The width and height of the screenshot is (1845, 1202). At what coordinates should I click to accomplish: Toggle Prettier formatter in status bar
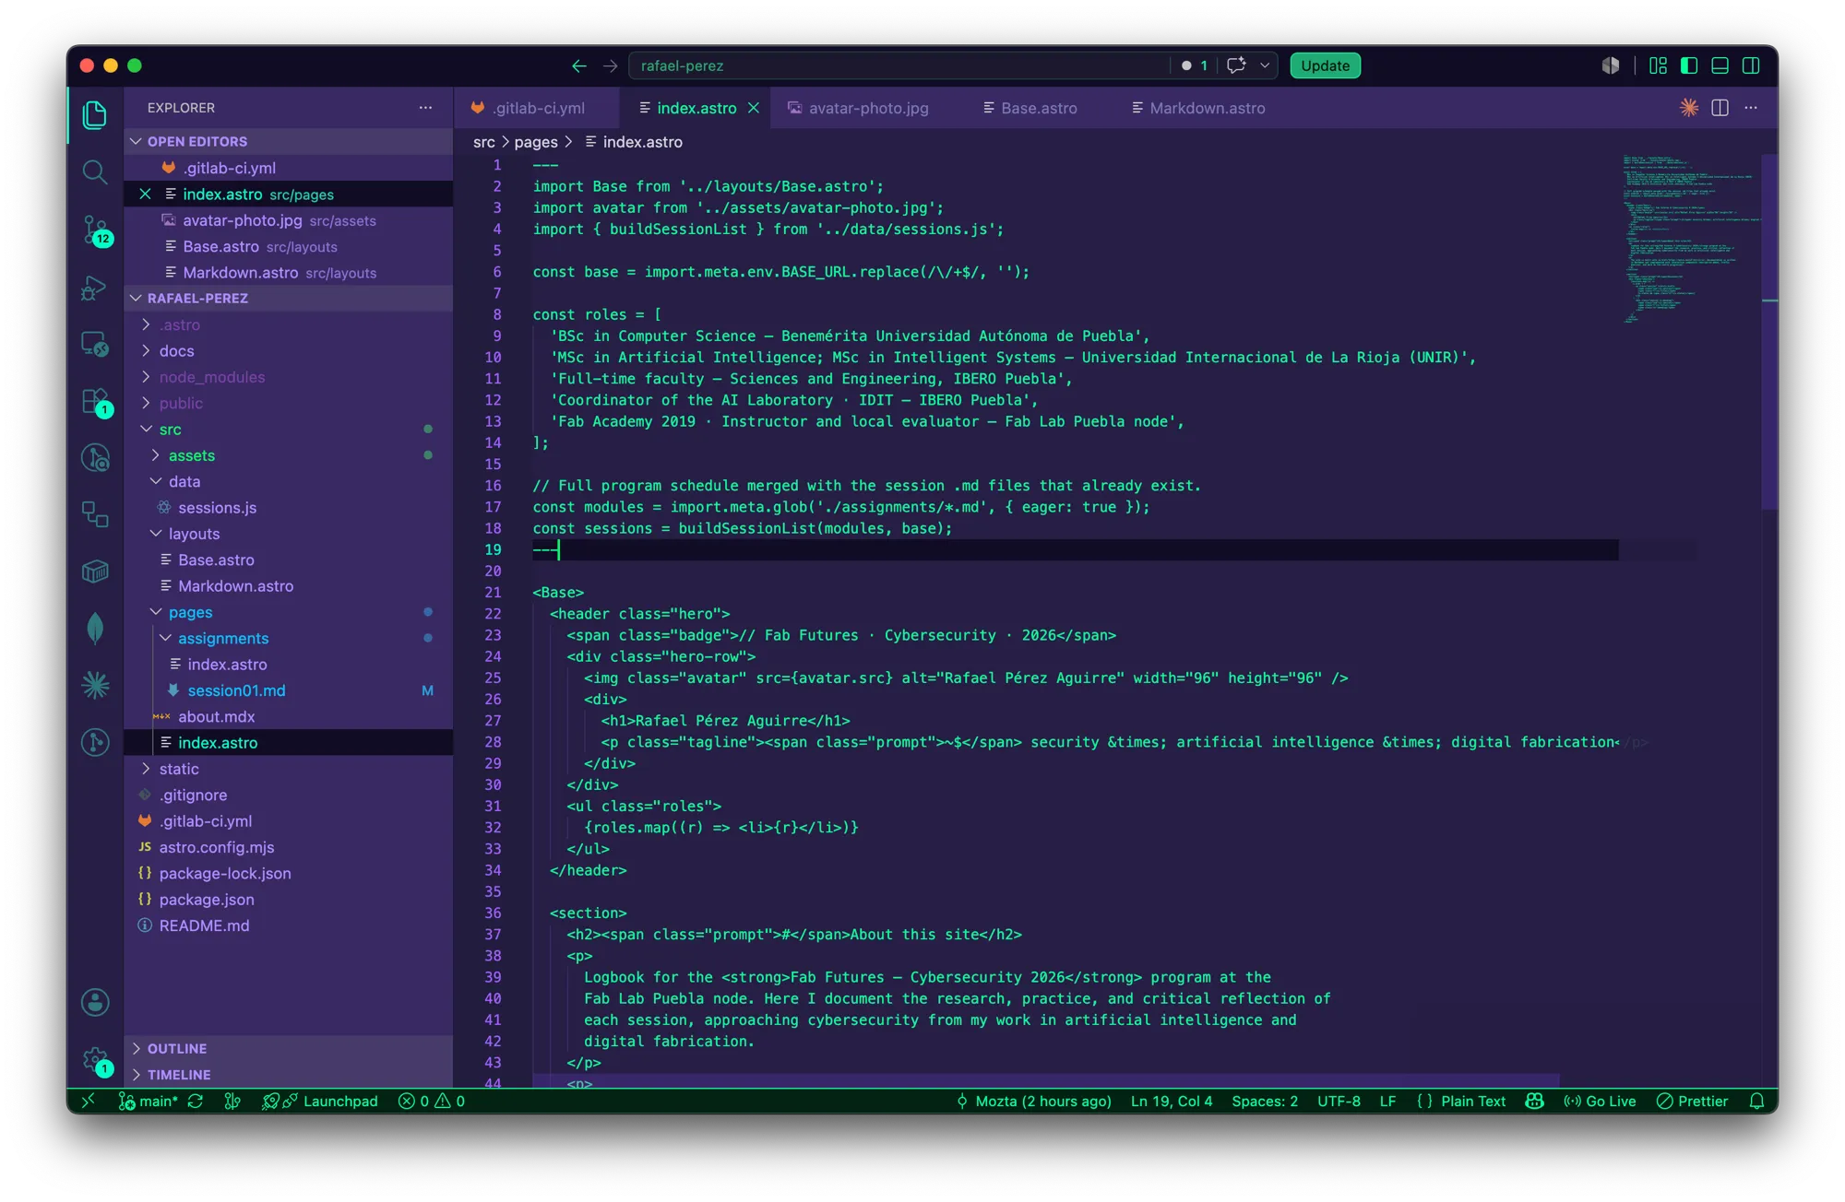(1692, 1101)
